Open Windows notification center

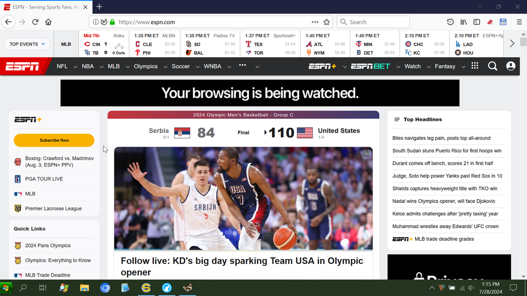coord(513,288)
